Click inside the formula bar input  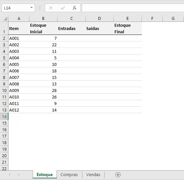click(133, 8)
